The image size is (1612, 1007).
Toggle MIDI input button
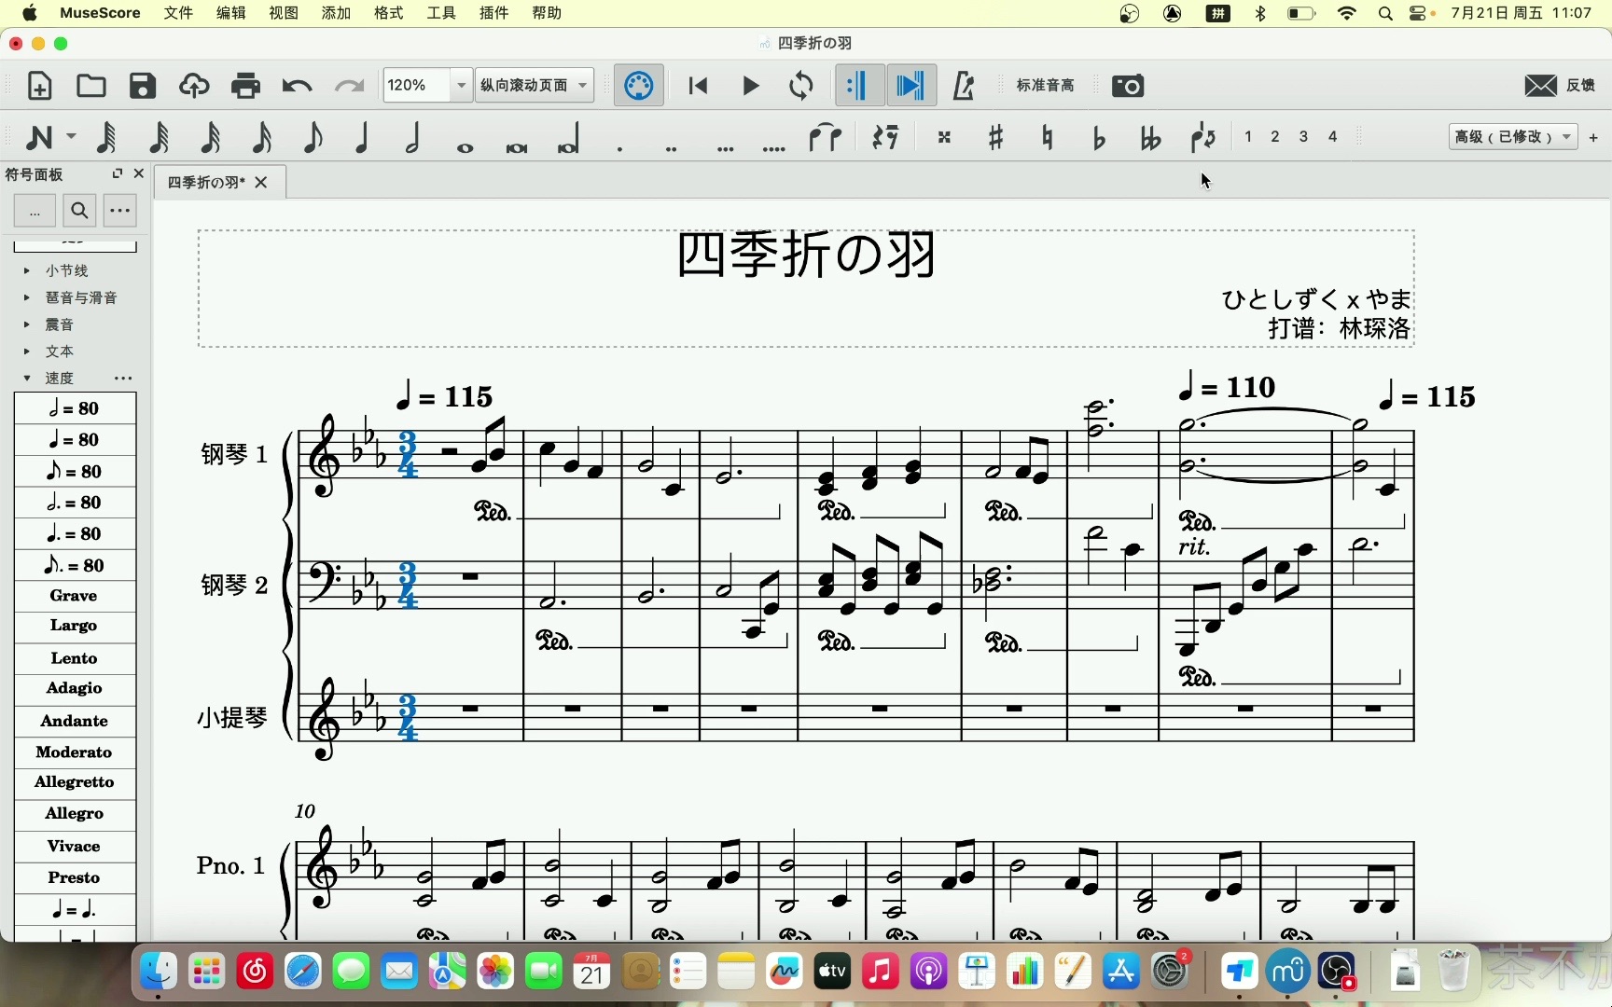coord(639,86)
